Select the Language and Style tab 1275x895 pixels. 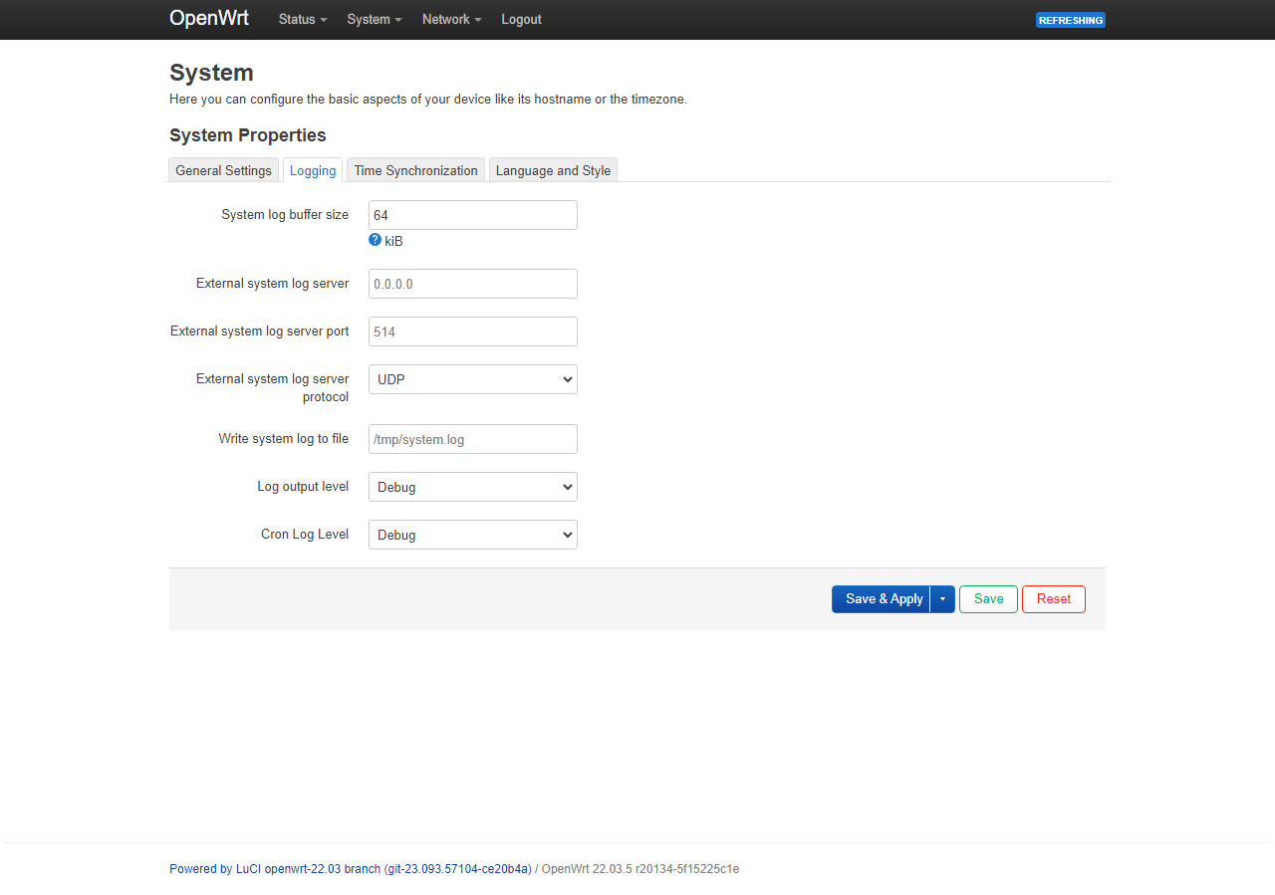click(x=553, y=170)
